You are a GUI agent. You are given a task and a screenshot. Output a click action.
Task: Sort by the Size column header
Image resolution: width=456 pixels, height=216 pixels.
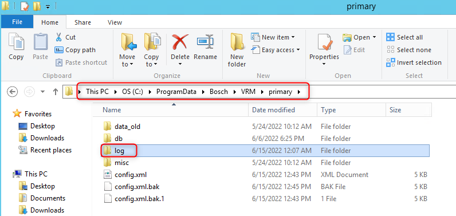(408, 110)
